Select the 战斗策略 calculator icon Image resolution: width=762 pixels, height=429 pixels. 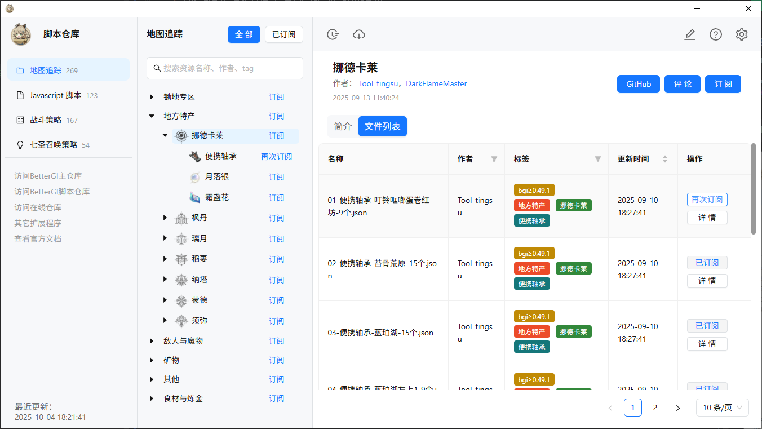tap(20, 120)
